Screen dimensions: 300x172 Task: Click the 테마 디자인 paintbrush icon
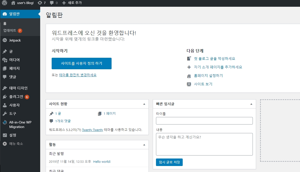(5, 88)
